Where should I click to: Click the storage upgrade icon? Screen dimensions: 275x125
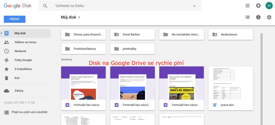(6, 112)
